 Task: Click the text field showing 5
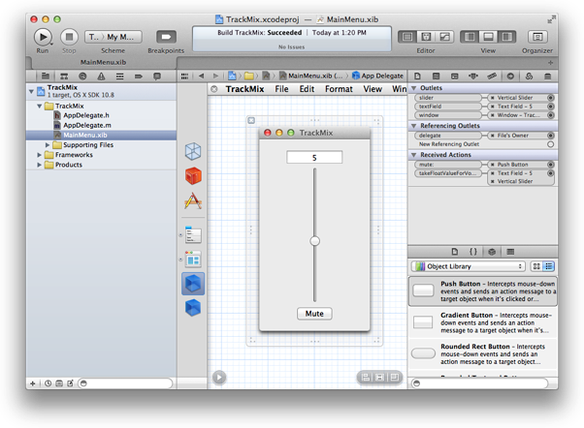click(314, 157)
